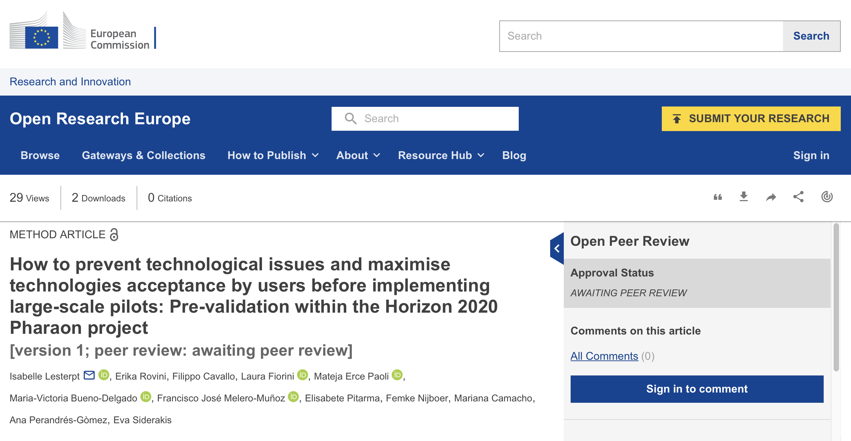Click the track article radar icon
Image resolution: width=851 pixels, height=441 pixels.
tap(827, 197)
